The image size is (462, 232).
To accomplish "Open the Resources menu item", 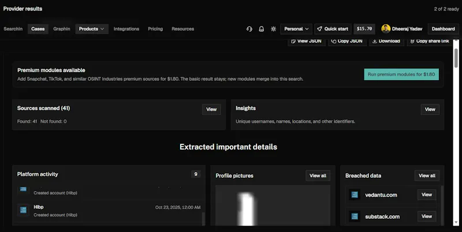I will (x=182, y=29).
